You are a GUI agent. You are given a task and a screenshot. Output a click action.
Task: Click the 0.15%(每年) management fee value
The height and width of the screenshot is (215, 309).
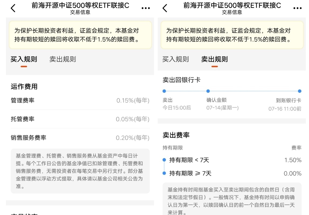tap(133, 100)
